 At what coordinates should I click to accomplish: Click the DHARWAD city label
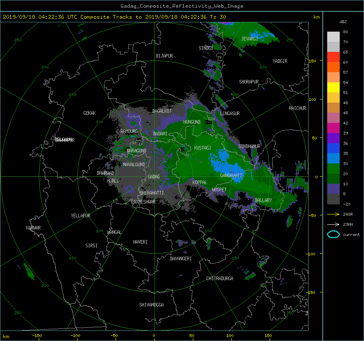(x=106, y=173)
